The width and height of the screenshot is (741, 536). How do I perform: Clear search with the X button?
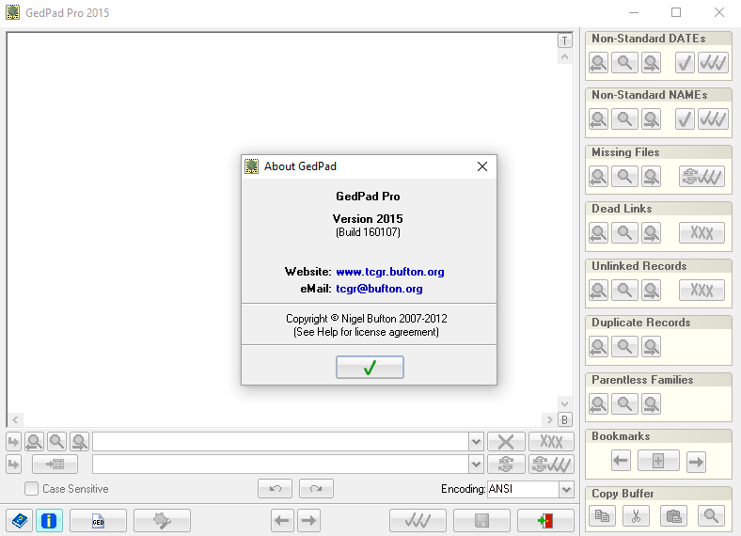[x=506, y=442]
